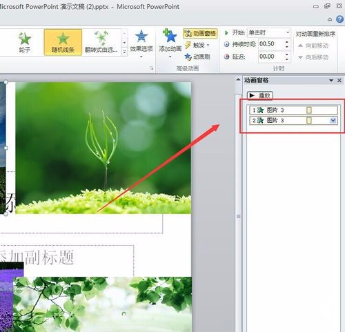Click the 添加动画 add animation star icon

(170, 36)
